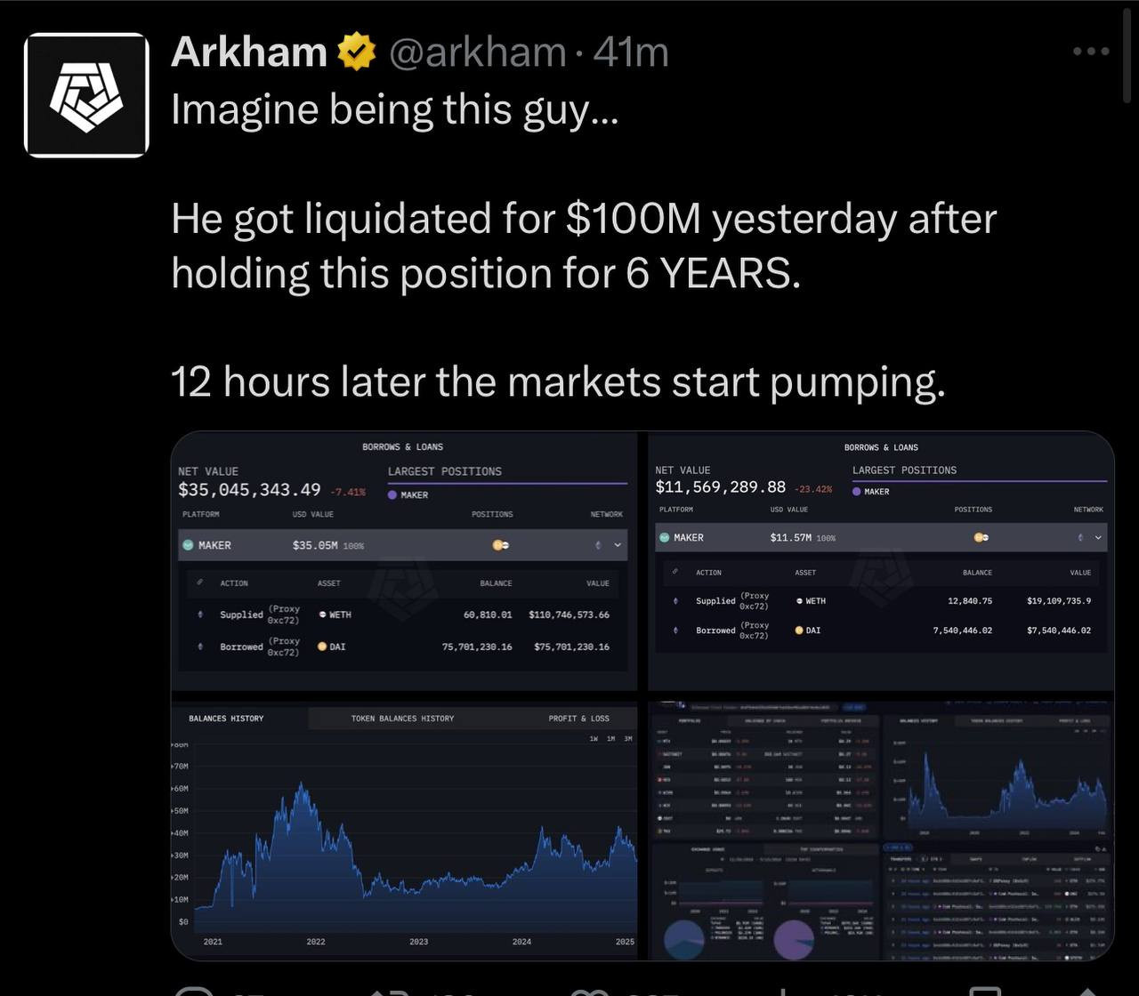Click the 41m tweet timestamp
The width and height of the screenshot is (1139, 996).
pos(631,52)
